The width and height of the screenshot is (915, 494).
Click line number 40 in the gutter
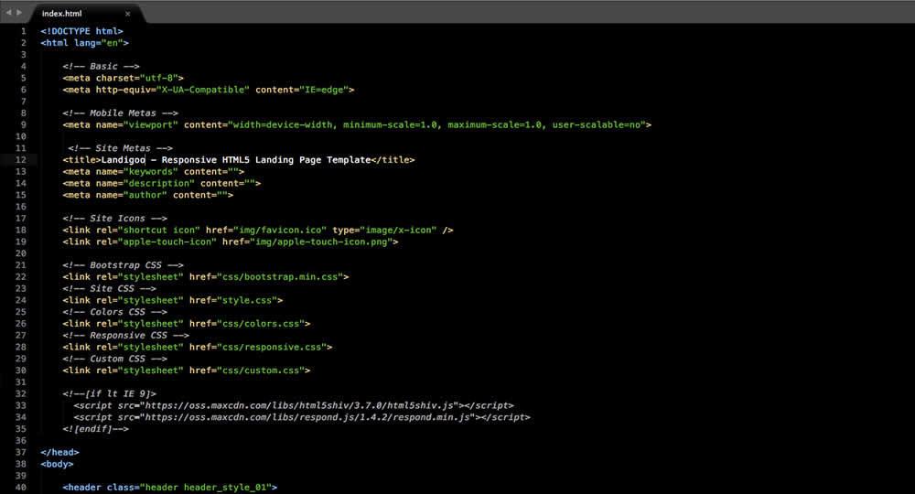pyautogui.click(x=21, y=488)
